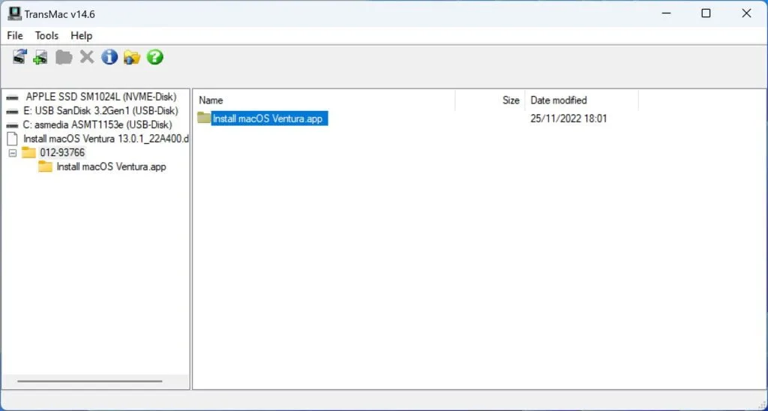Viewport: 768px width, 411px height.
Task: Select E: USB SanDisk 3.2Gen1 drive
Action: pos(100,111)
